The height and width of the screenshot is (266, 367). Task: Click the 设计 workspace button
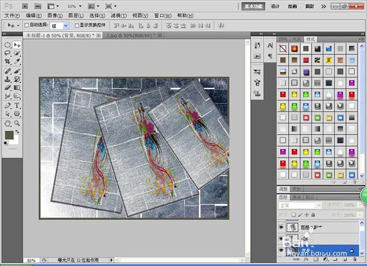coord(275,6)
